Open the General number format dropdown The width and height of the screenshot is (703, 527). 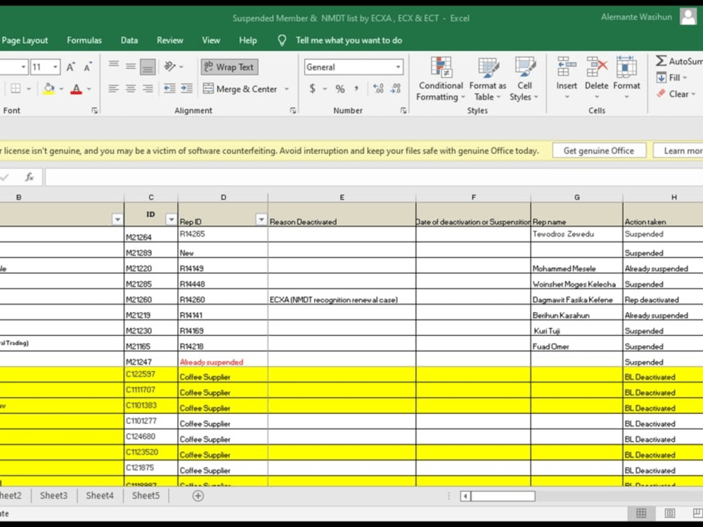click(x=398, y=67)
